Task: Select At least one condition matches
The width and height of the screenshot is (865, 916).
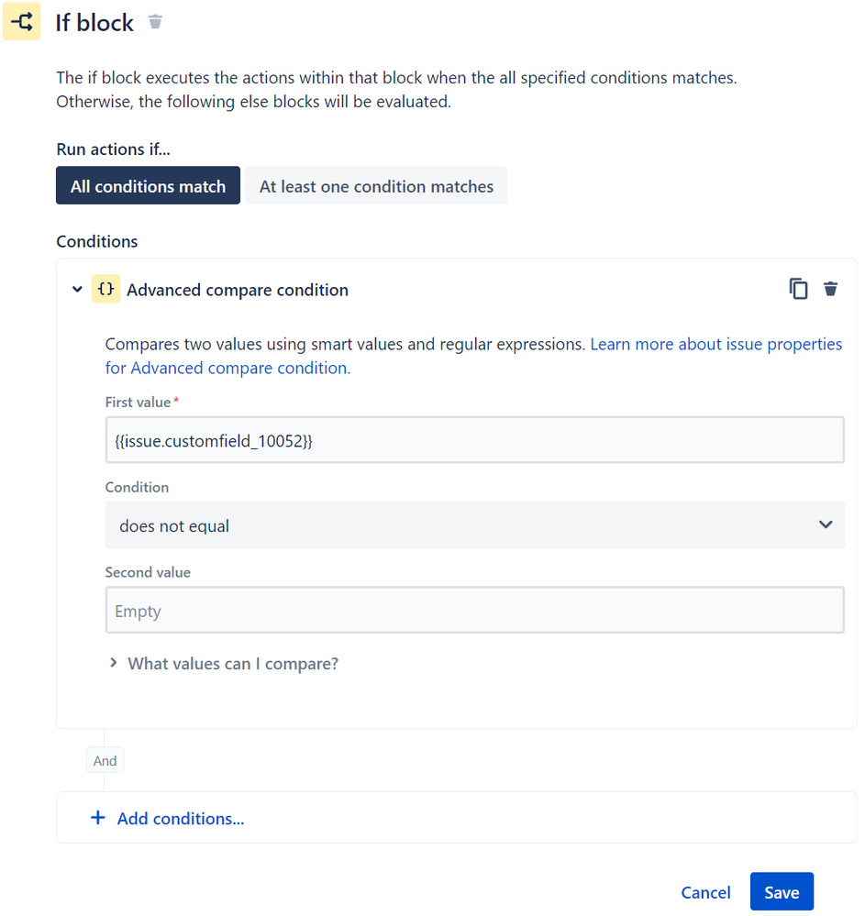Action: [376, 186]
